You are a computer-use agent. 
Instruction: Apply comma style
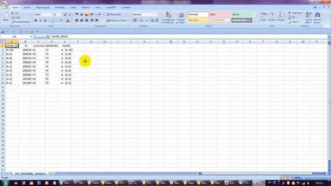tap(146, 21)
